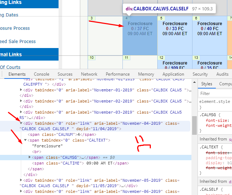The image size is (232, 195).
Task: Select the Styles pane tab
Action: [x=207, y=84]
